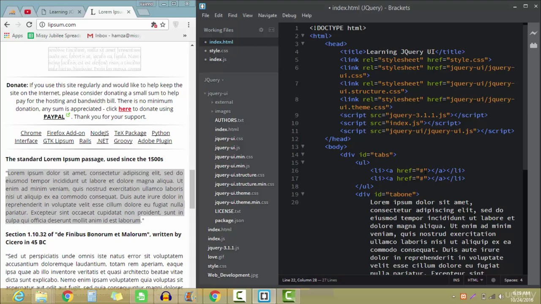The width and height of the screenshot is (541, 304).
Task: Click the 'here' donate link
Action: (125, 109)
